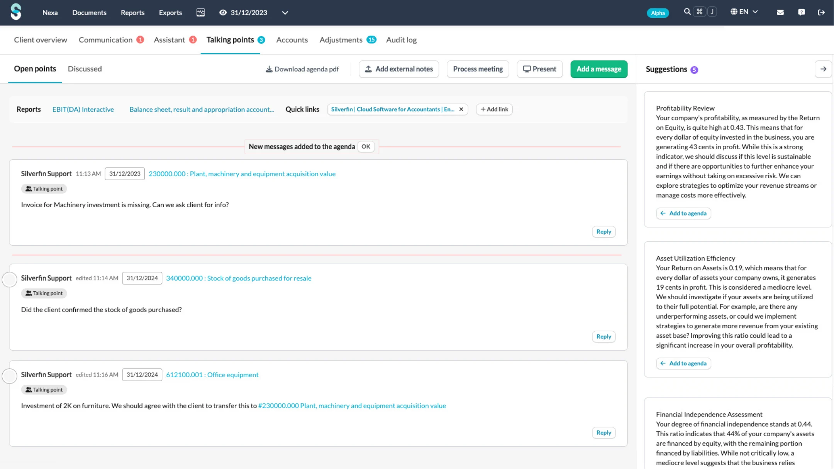Mark Office equipment talking point as discussed
The width and height of the screenshot is (834, 469).
point(10,376)
